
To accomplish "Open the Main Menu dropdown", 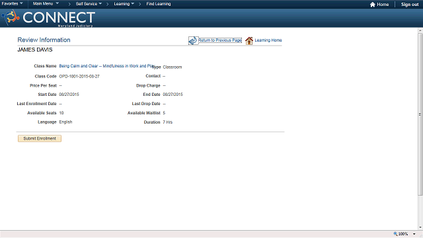I will pos(46,4).
